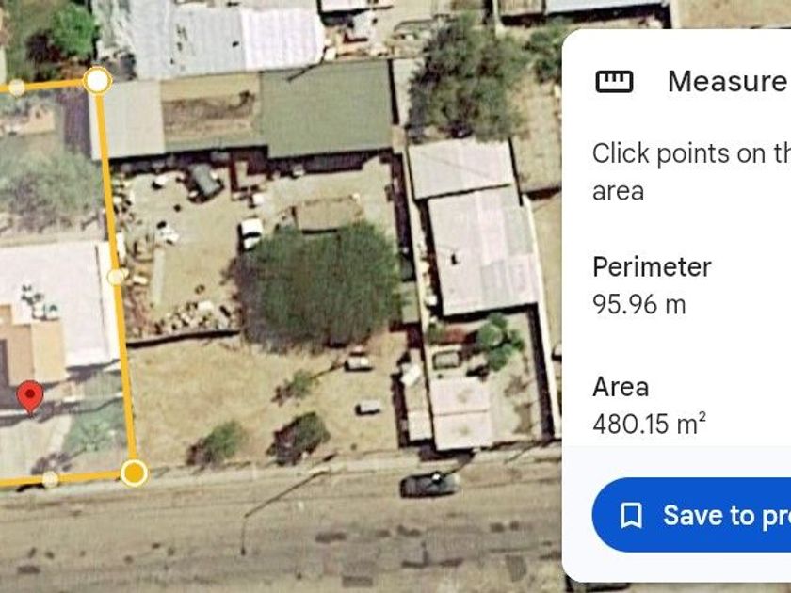Viewport: 791px width, 593px height.
Task: Click the Perimeter label
Action: [652, 266]
